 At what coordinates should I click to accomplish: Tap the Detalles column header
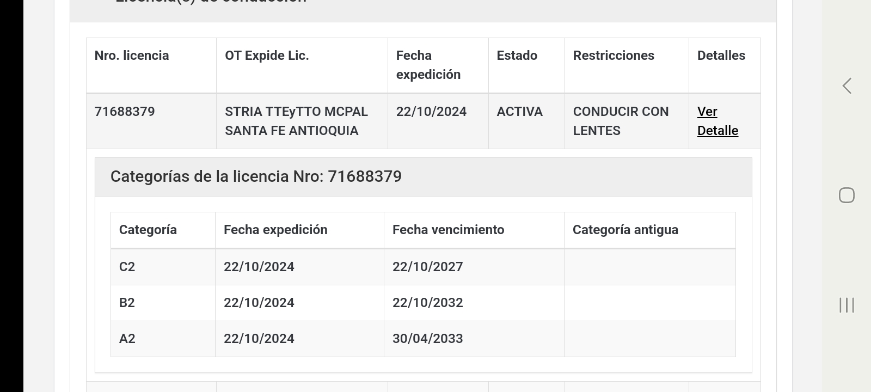click(721, 56)
